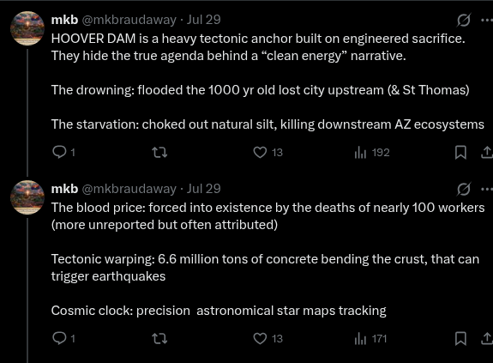This screenshot has width=493, height=363.
Task: Repost the HOOVER DAM tweet
Action: click(x=159, y=153)
